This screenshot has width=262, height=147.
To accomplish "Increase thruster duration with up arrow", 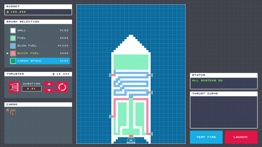I will tap(49, 84).
